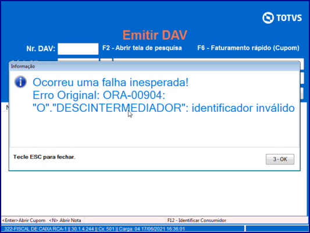The image size is (310, 233).
Task: Select F6 - Faturamento rápido (Cupom)
Action: 248,48
